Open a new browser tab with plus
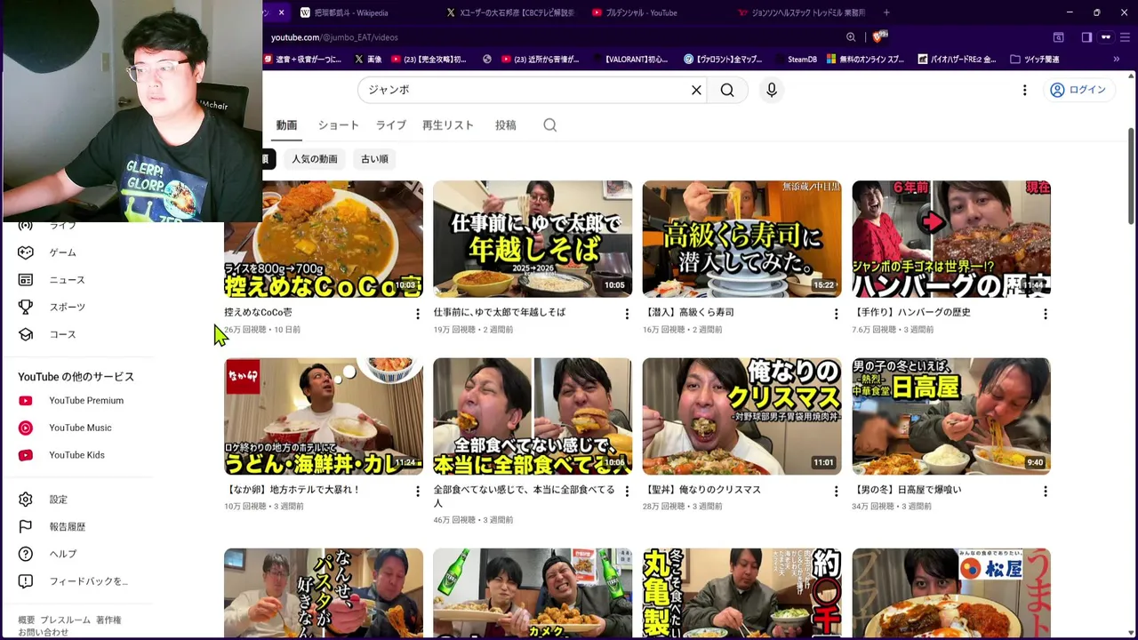The width and height of the screenshot is (1138, 640). 886,12
